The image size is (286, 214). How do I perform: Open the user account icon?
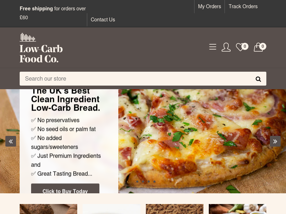pos(226,47)
